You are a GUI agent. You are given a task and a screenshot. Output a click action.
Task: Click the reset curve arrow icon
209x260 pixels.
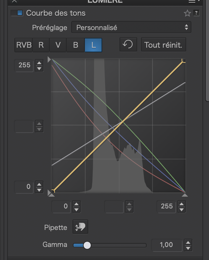coord(128,45)
